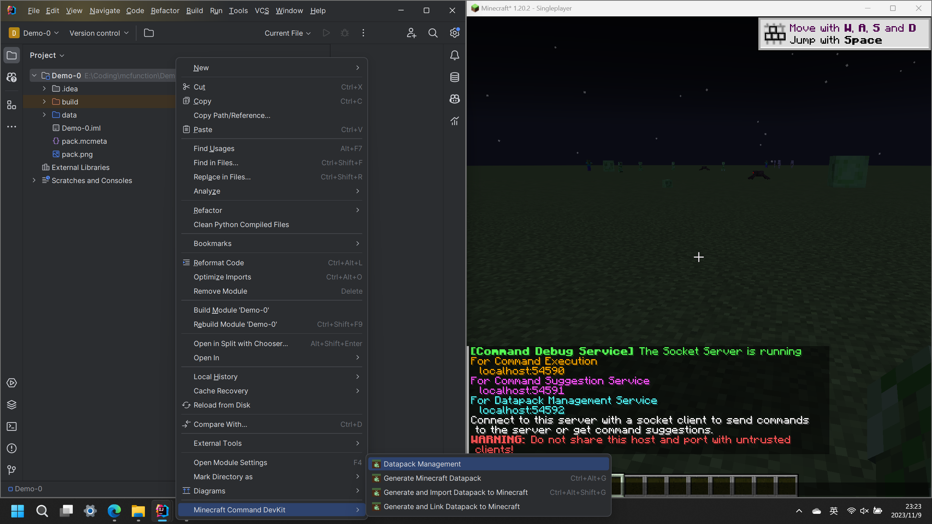932x524 pixels.
Task: Expand the build folder in project tree
Action: [44, 101]
